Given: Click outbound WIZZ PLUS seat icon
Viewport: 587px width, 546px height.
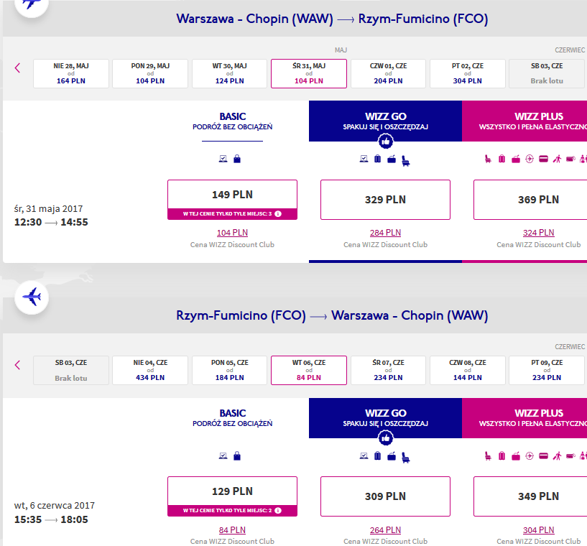Looking at the screenshot, I should point(488,159).
